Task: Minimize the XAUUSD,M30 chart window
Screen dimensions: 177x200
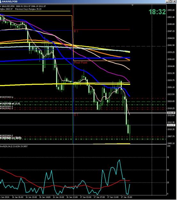Action: click(167, 2)
